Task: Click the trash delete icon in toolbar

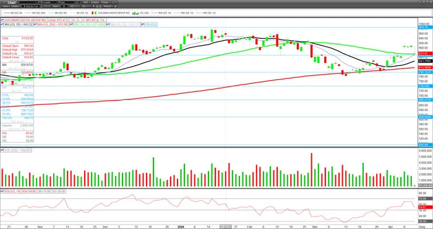Action: pos(116,6)
